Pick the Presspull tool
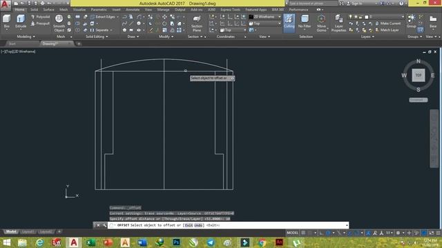Image resolution: width=442 pixels, height=248 pixels. pyautogui.click(x=40, y=23)
